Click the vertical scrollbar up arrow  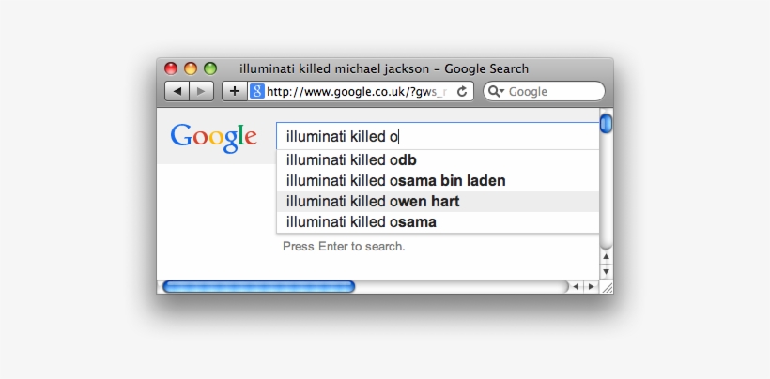(x=606, y=256)
